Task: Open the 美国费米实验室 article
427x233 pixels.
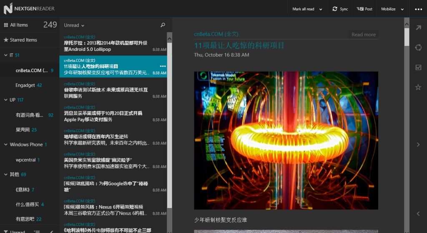Action: [113, 160]
